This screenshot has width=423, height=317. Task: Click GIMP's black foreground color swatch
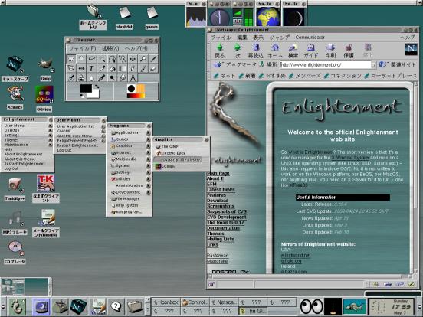pyautogui.click(x=86, y=88)
